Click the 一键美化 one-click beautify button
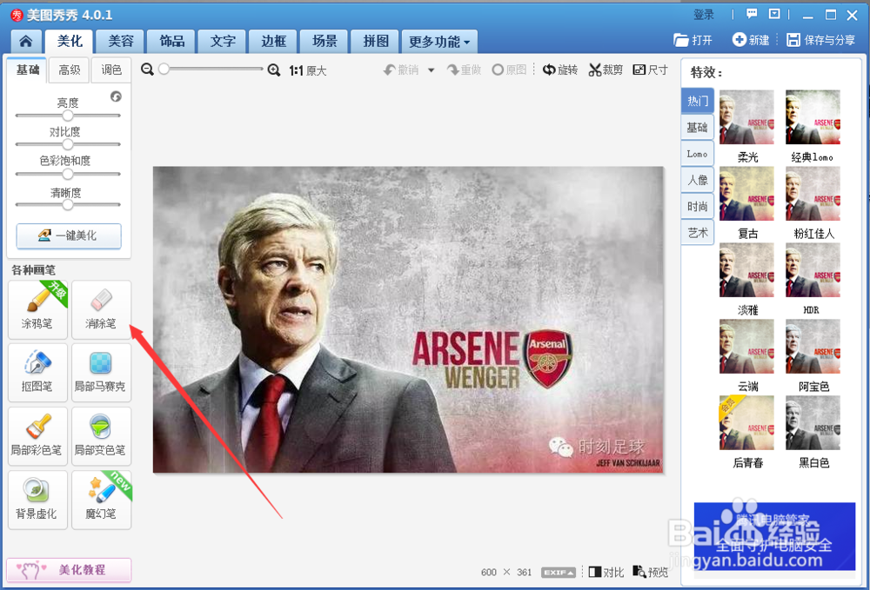This screenshot has width=870, height=590. (x=69, y=236)
